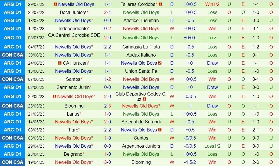Select the Sarmiento Junin team link
This screenshot has height=166, width=279.
point(73,87)
